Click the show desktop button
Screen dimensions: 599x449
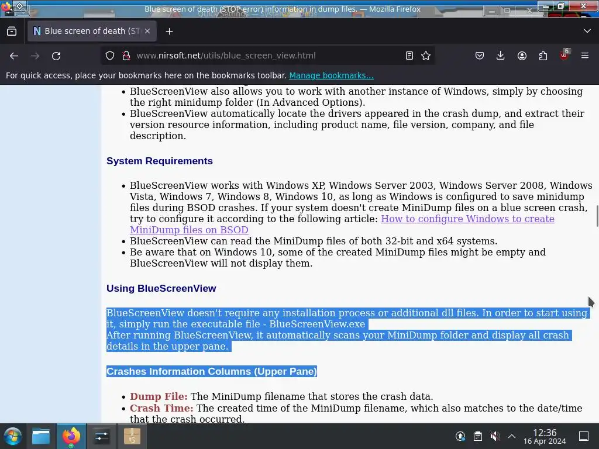(584, 436)
